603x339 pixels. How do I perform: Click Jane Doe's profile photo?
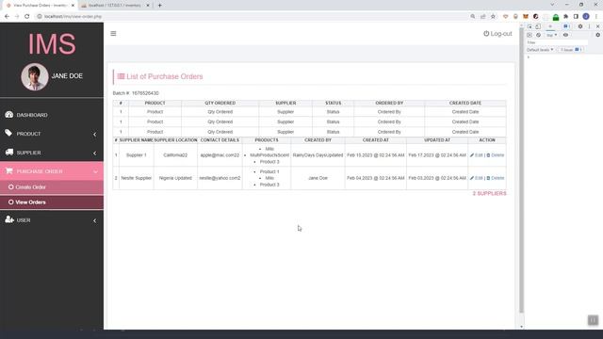35,77
